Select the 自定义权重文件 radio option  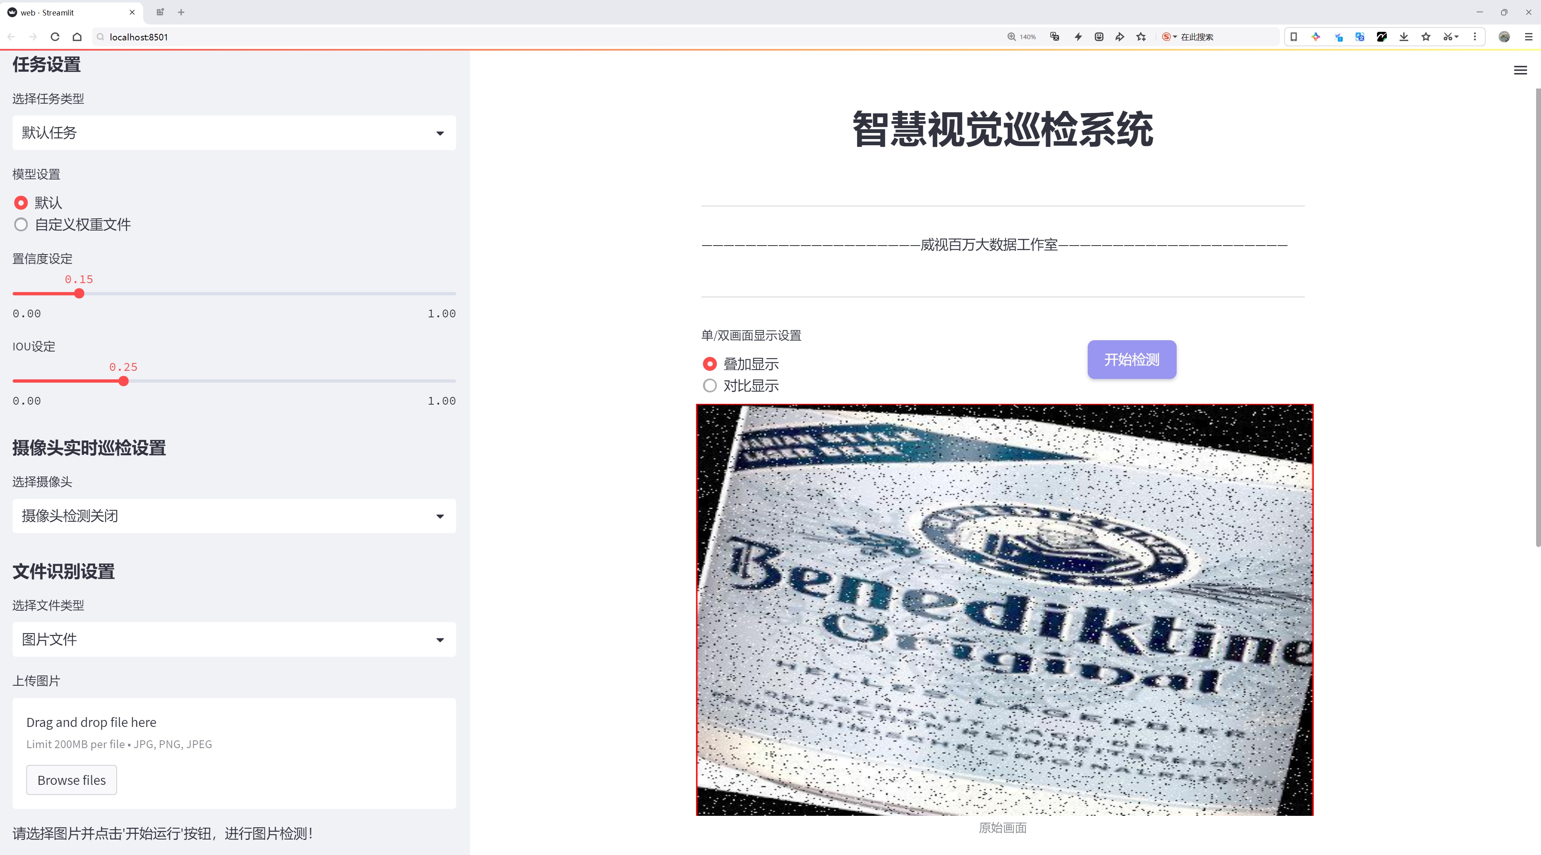click(72, 225)
